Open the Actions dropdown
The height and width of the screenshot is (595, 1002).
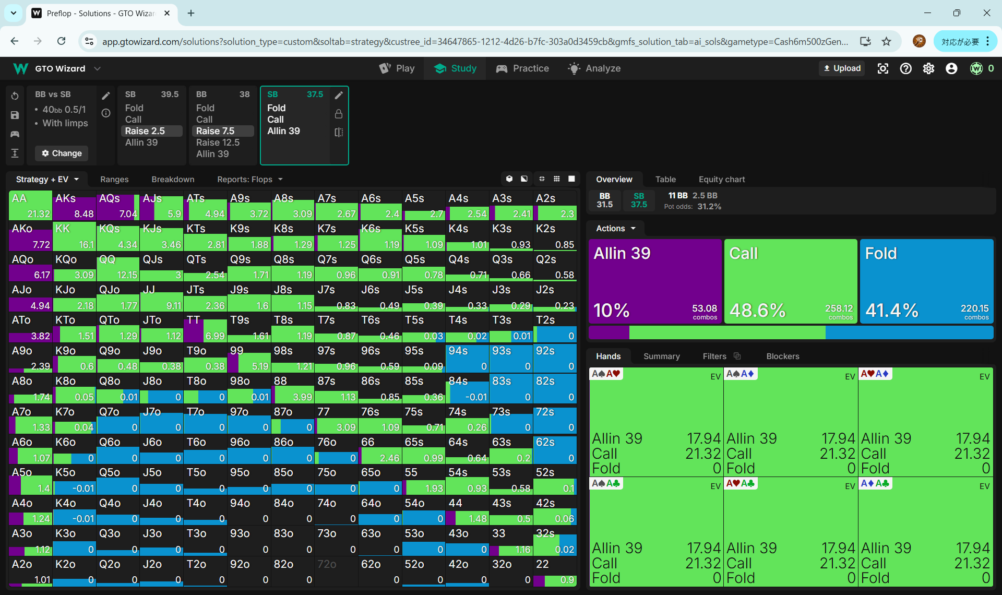coord(616,228)
